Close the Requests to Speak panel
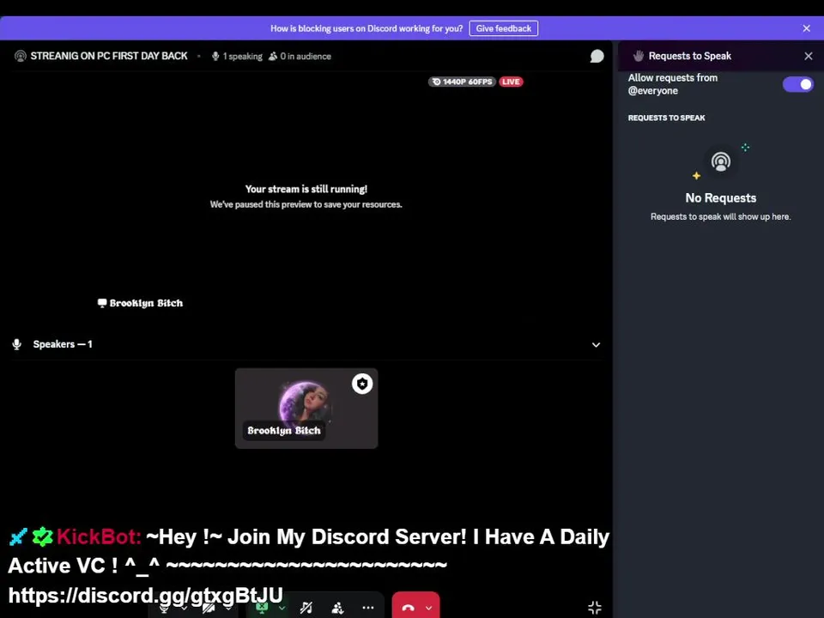 pyautogui.click(x=809, y=56)
